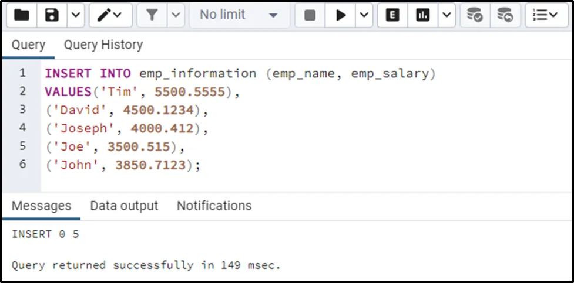Commit the transaction
Viewport: 574px width, 283px height.
(474, 16)
